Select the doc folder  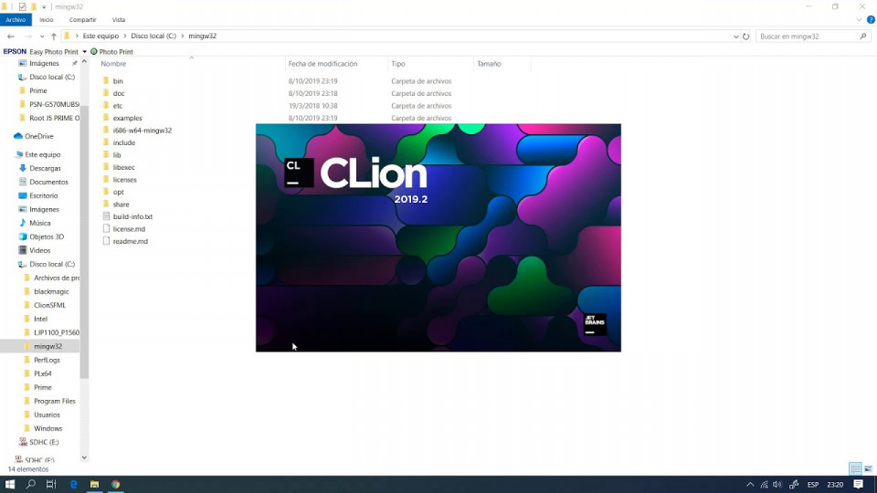tap(119, 93)
